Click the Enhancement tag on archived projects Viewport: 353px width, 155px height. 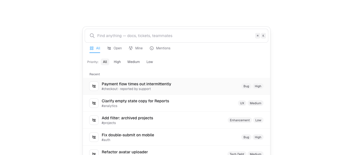point(240,120)
